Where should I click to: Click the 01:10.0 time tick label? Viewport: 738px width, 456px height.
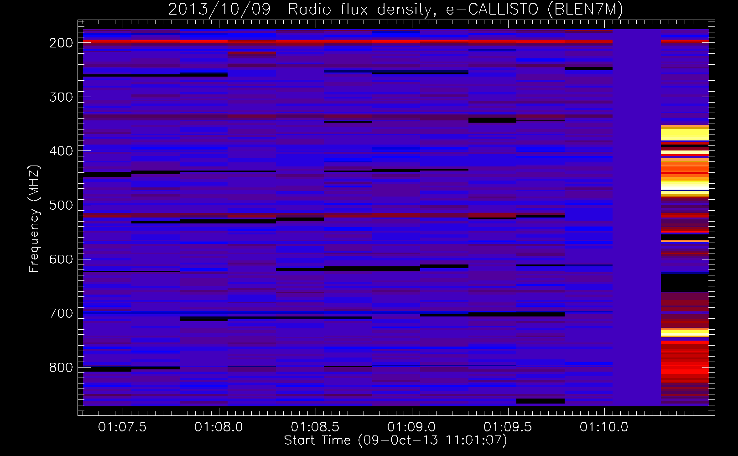[x=604, y=427]
